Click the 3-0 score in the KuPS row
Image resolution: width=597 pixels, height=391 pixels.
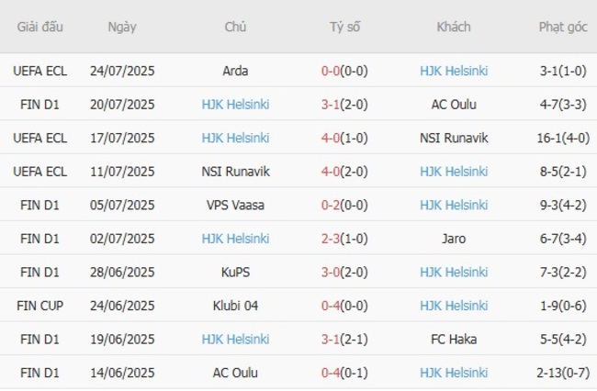click(x=332, y=273)
